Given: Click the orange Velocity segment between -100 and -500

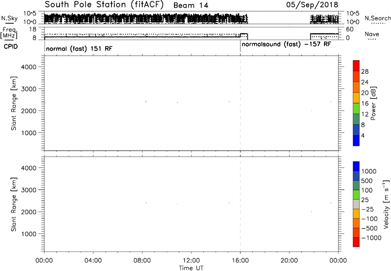Looking at the screenshot, I should pos(356,224).
